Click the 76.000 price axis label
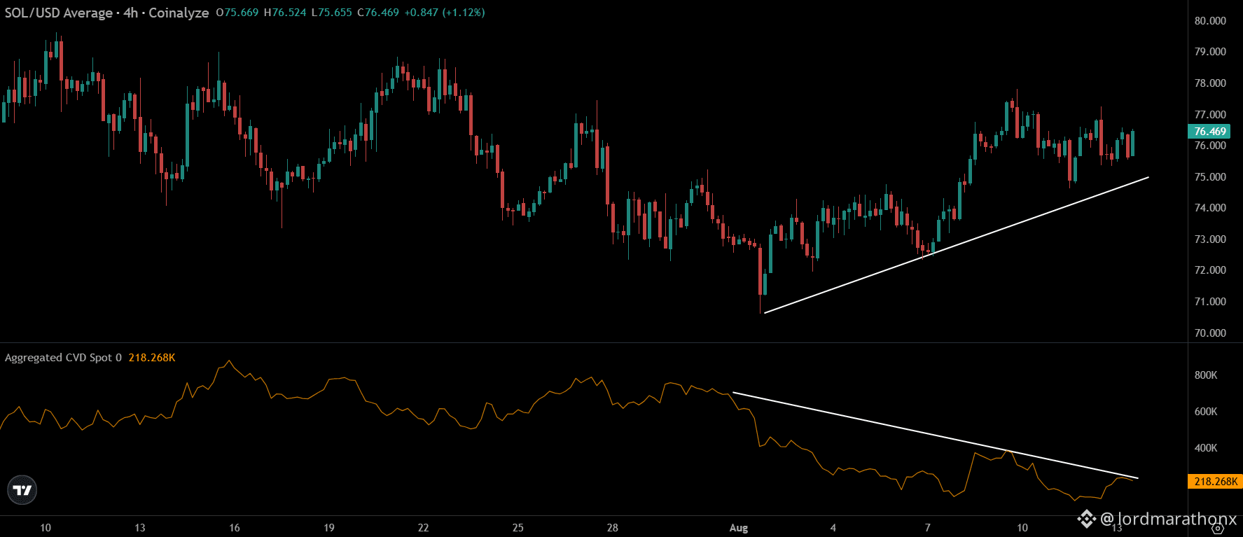 (1210, 146)
